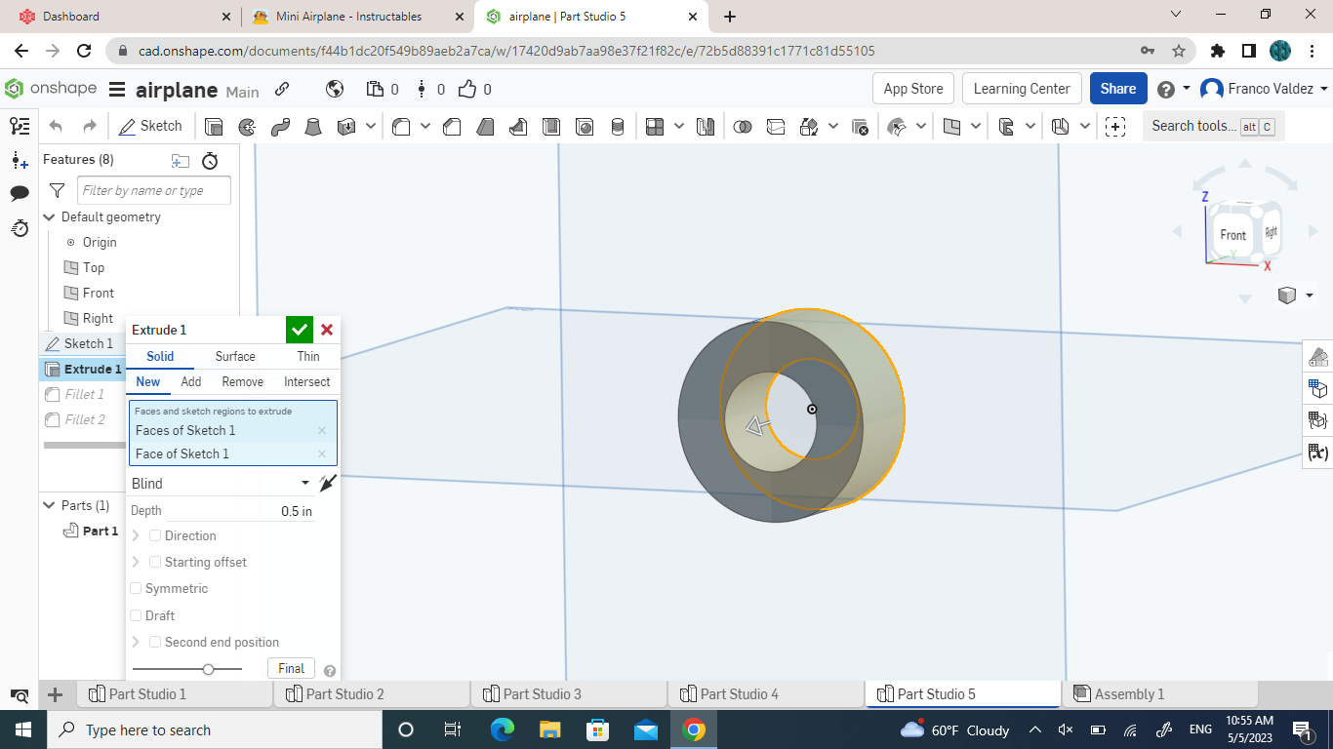Toggle the Second end position option
This screenshot has height=749, width=1333.
pyautogui.click(x=155, y=642)
